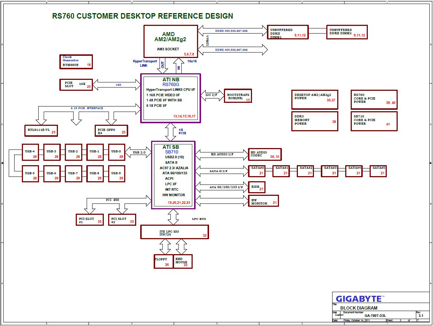Click the "LPC BUS" label
Image resolution: width=433 pixels, height=326 pixels.
click(199, 219)
